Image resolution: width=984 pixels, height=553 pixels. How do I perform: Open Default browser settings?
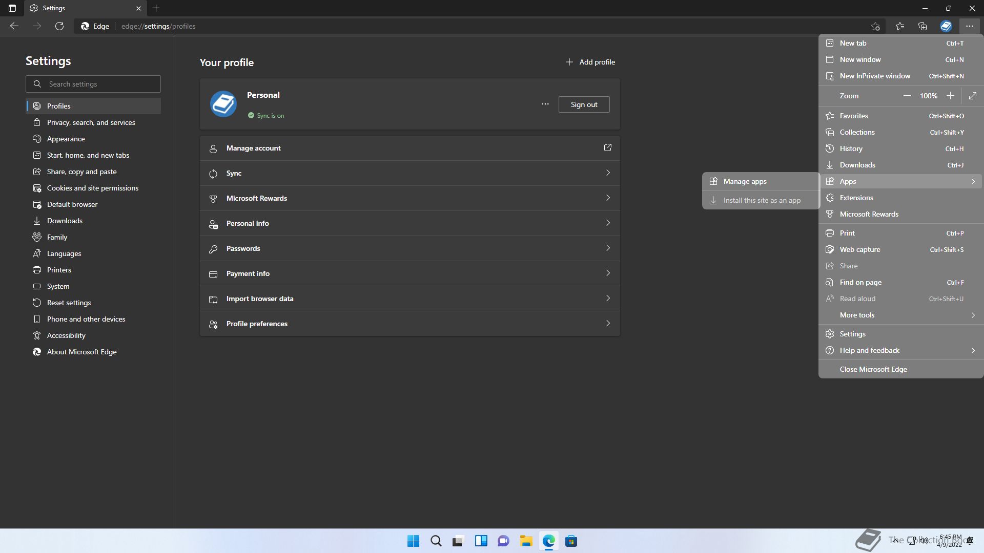click(93, 204)
